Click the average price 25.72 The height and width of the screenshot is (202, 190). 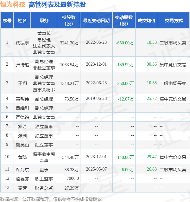point(152,98)
